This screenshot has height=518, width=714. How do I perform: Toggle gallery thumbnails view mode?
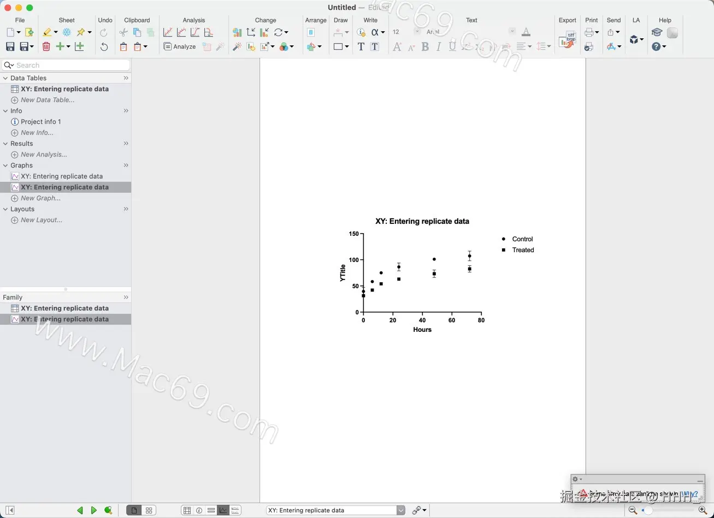(x=149, y=510)
